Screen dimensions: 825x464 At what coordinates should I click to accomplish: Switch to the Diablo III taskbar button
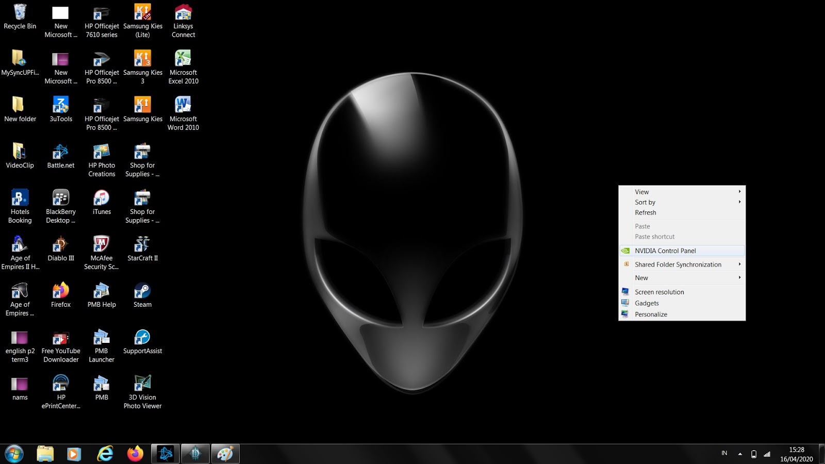[x=195, y=454]
